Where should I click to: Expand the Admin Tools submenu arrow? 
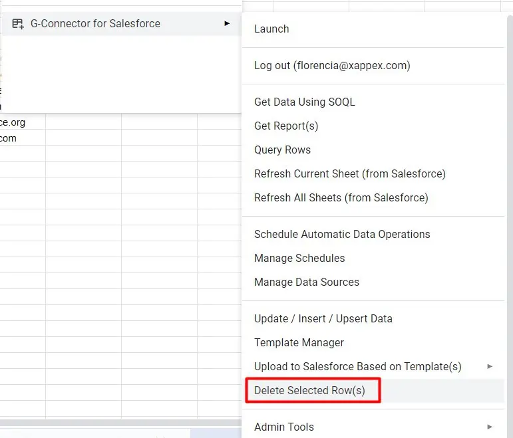[490, 427]
